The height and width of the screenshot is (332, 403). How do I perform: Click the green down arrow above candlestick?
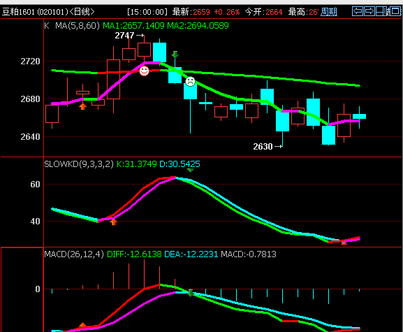click(x=175, y=55)
